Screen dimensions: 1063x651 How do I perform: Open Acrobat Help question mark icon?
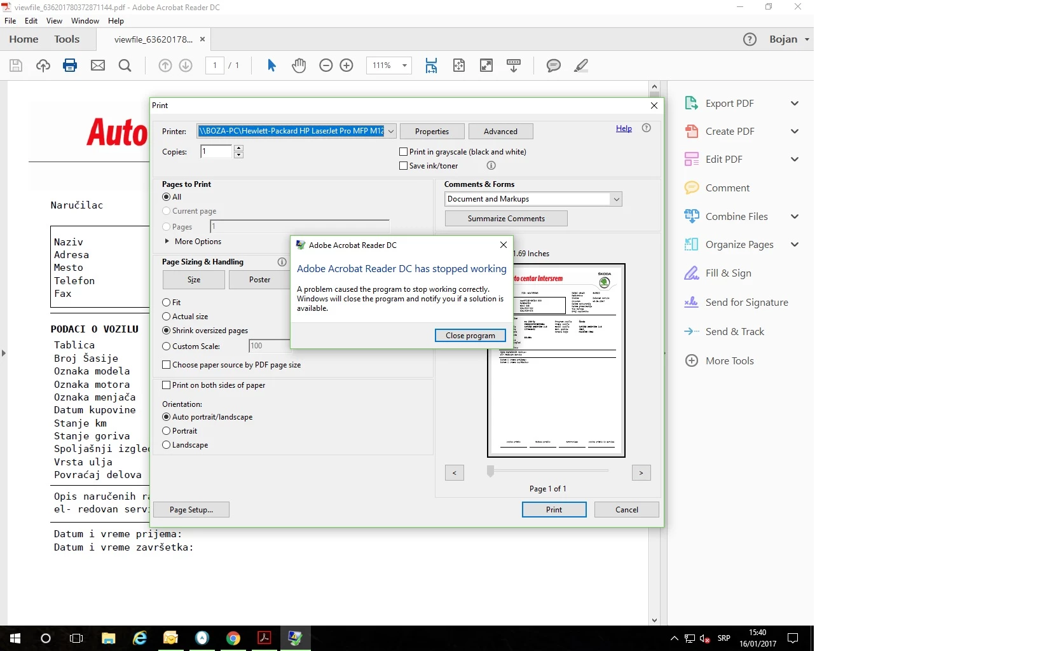750,39
